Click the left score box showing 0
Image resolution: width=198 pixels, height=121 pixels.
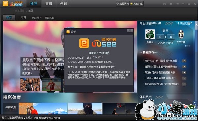click(160, 37)
